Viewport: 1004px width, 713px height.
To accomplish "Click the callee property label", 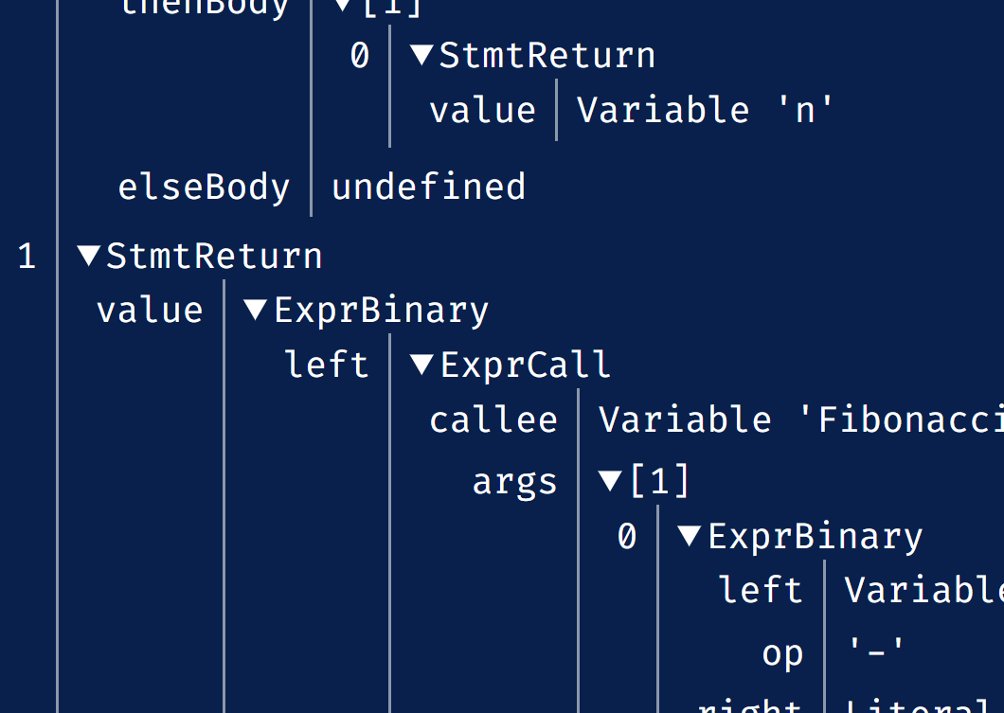I will tap(493, 419).
